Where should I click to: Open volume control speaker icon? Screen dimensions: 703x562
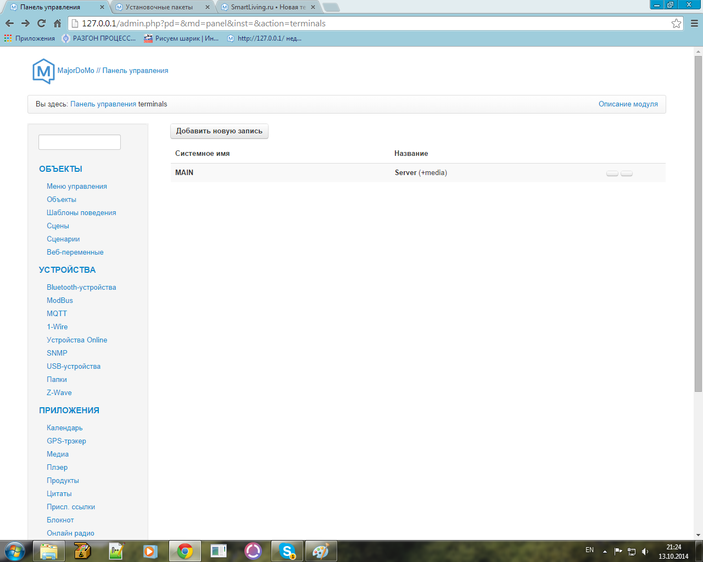(645, 552)
